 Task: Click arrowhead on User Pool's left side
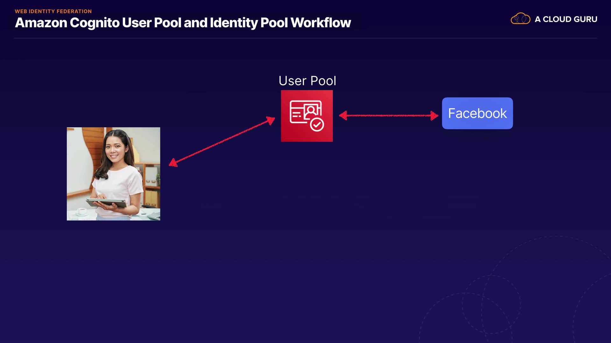pyautogui.click(x=270, y=120)
